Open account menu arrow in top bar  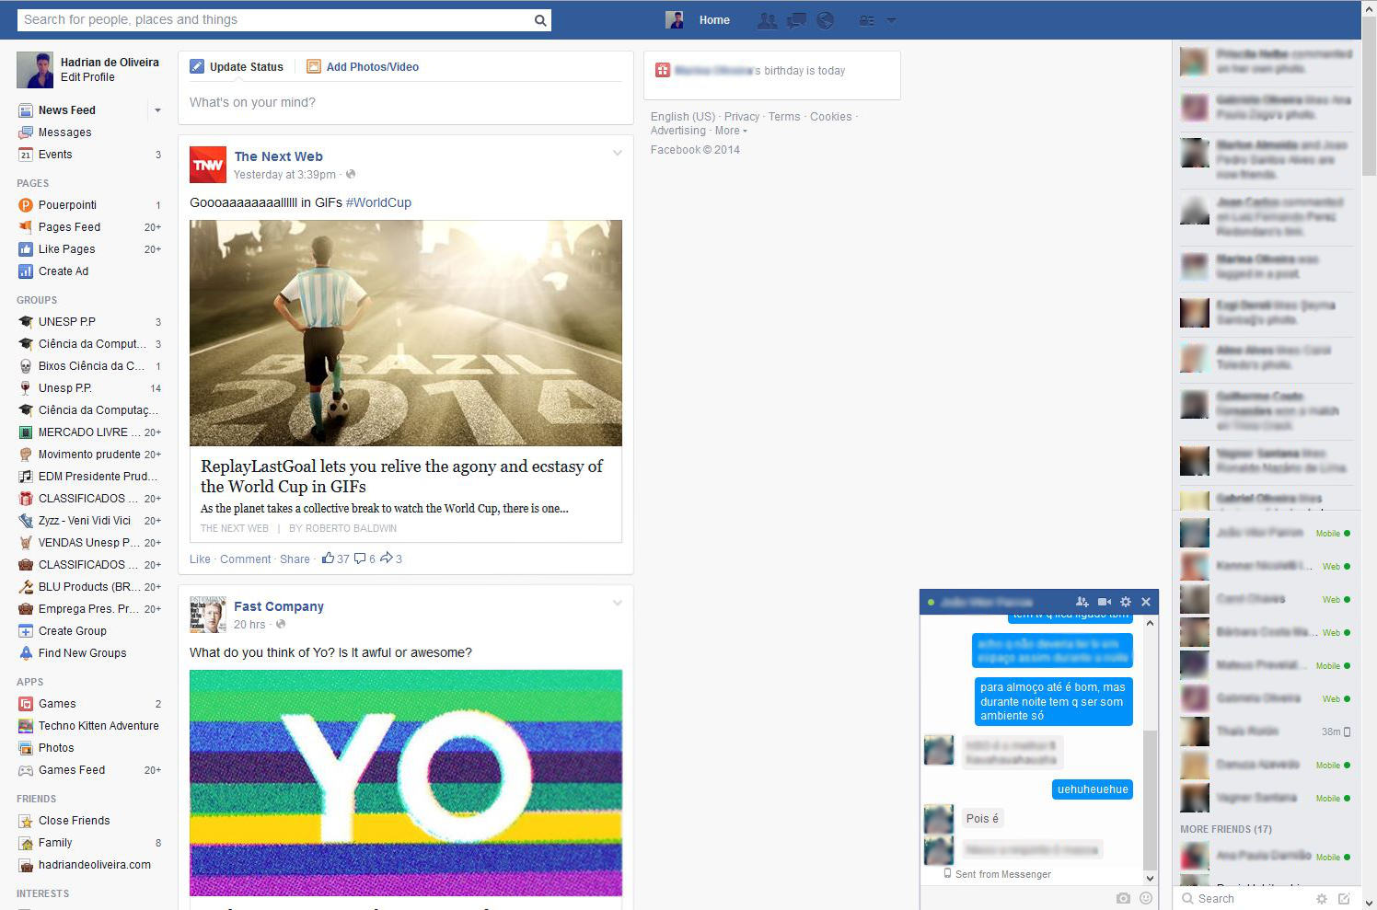pyautogui.click(x=891, y=20)
